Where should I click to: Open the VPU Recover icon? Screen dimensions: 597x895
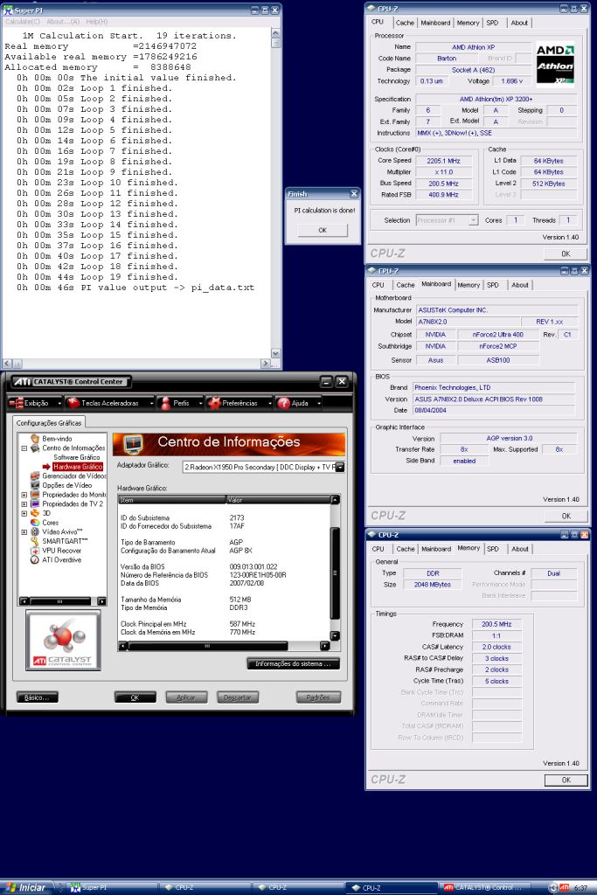(35, 551)
